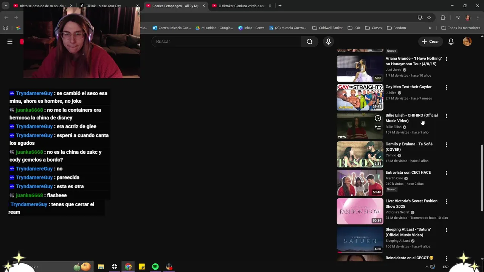
Task: Open the Coldwell Banker bookmark folder
Action: 327,28
